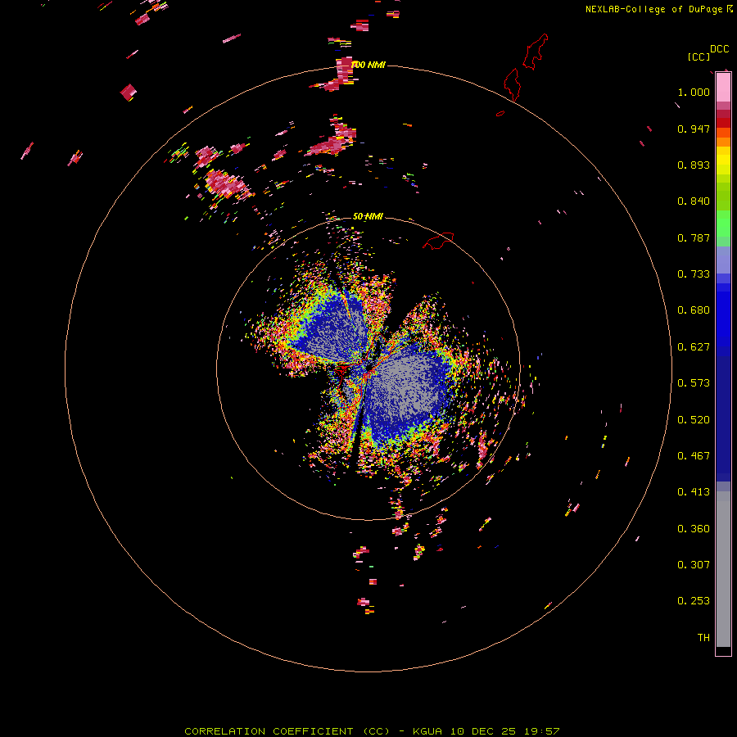
Task: Click the DCC product label
Action: pyautogui.click(x=720, y=49)
